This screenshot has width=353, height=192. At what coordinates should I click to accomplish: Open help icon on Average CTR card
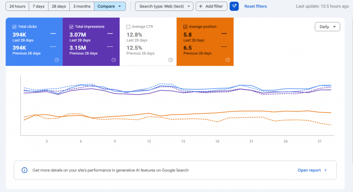171,60
